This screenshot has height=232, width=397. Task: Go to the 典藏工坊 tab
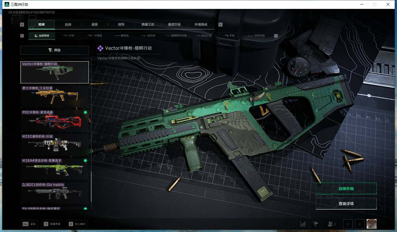148,24
